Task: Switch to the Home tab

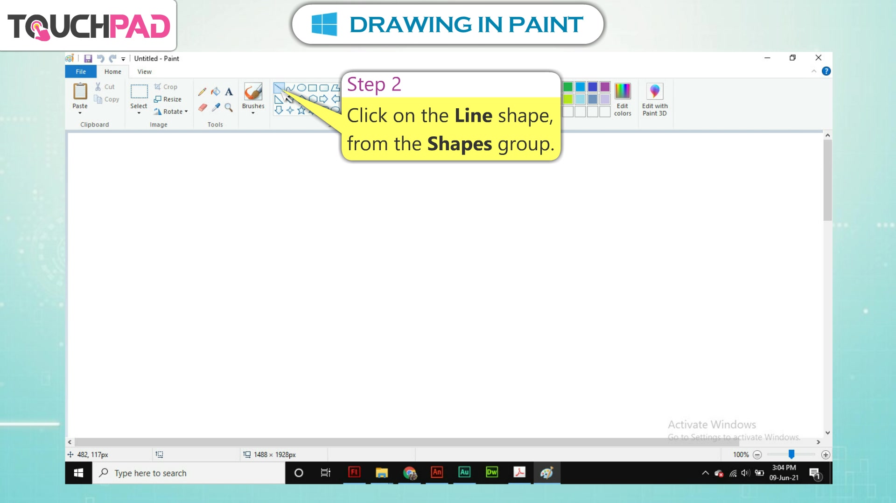Action: tap(112, 71)
